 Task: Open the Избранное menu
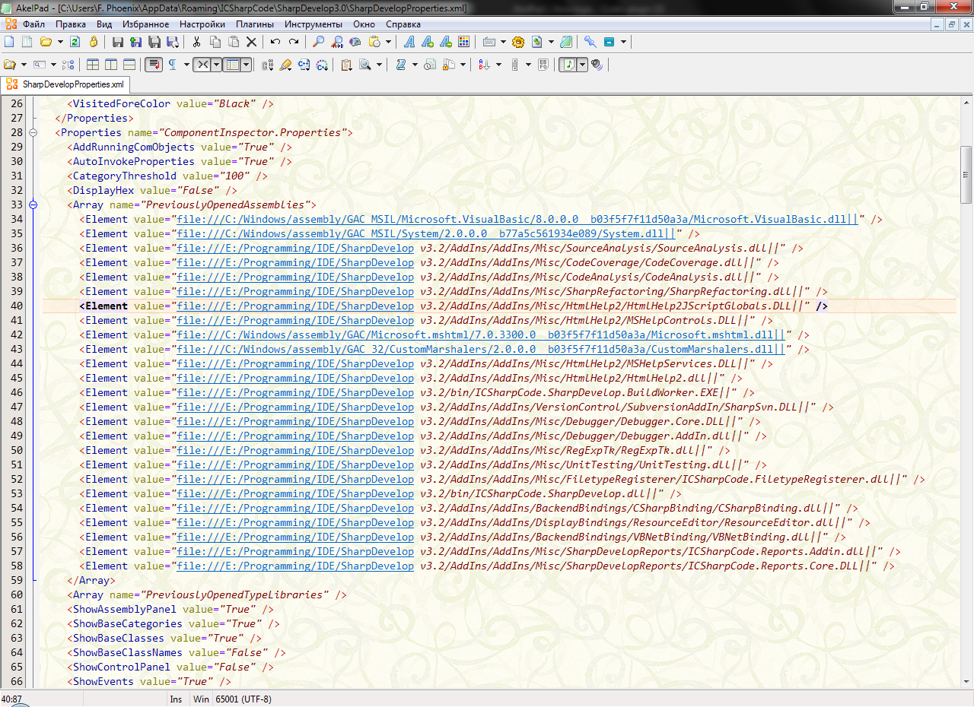tap(145, 24)
